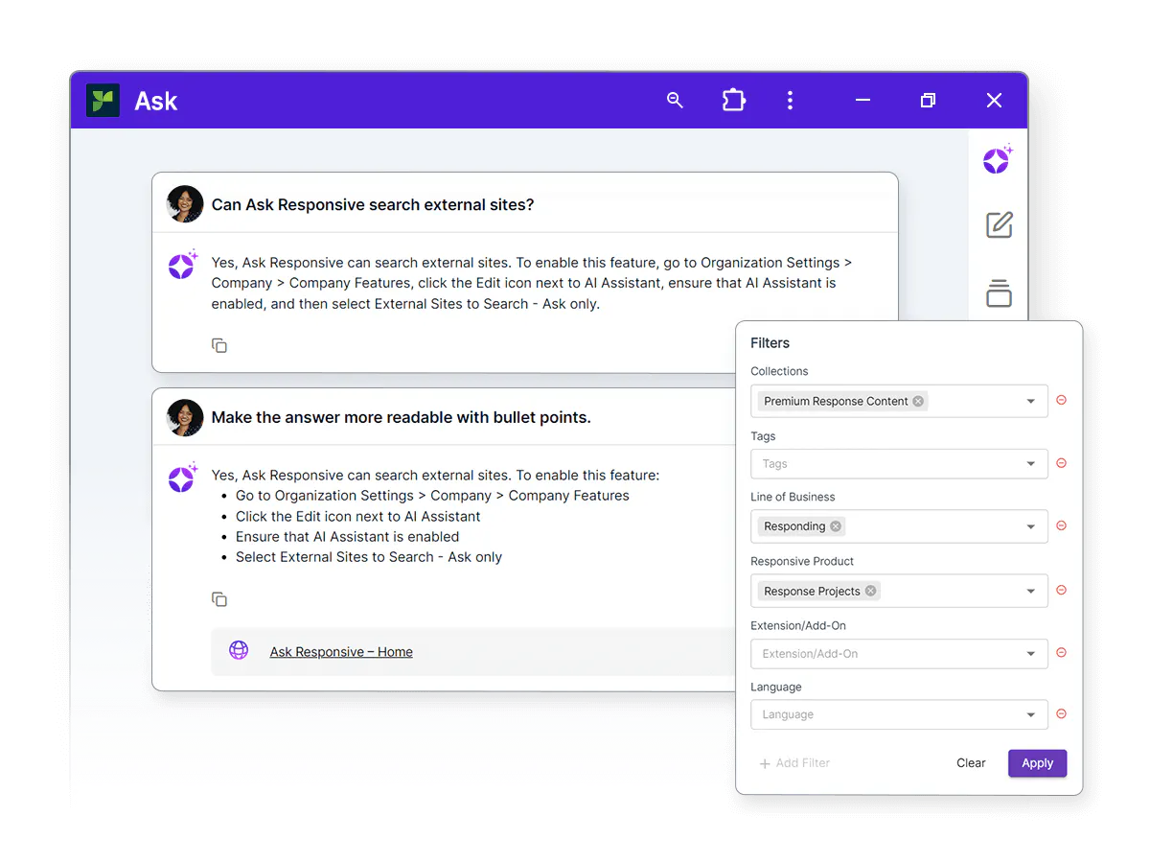Viewport: 1150px width, 863px height.
Task: Restore down the Ask window
Action: pyautogui.click(x=928, y=101)
